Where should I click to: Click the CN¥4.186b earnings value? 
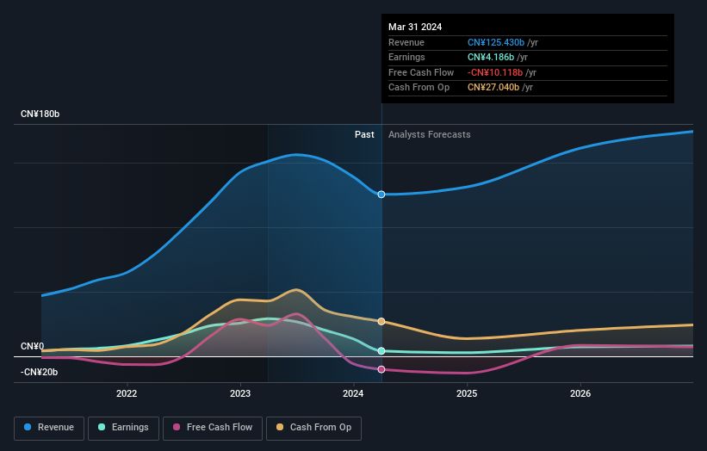[491, 57]
